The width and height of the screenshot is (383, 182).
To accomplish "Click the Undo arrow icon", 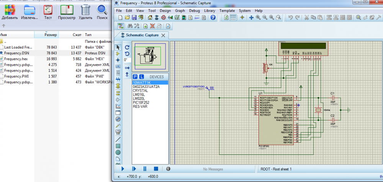I will (290, 18).
